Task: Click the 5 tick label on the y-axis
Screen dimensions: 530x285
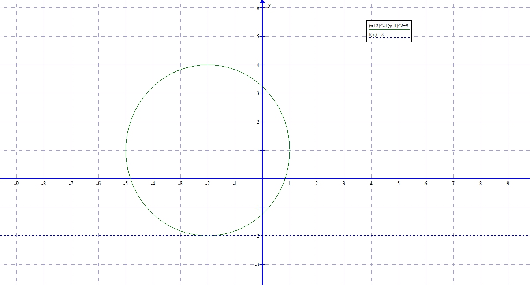Action: coord(257,37)
